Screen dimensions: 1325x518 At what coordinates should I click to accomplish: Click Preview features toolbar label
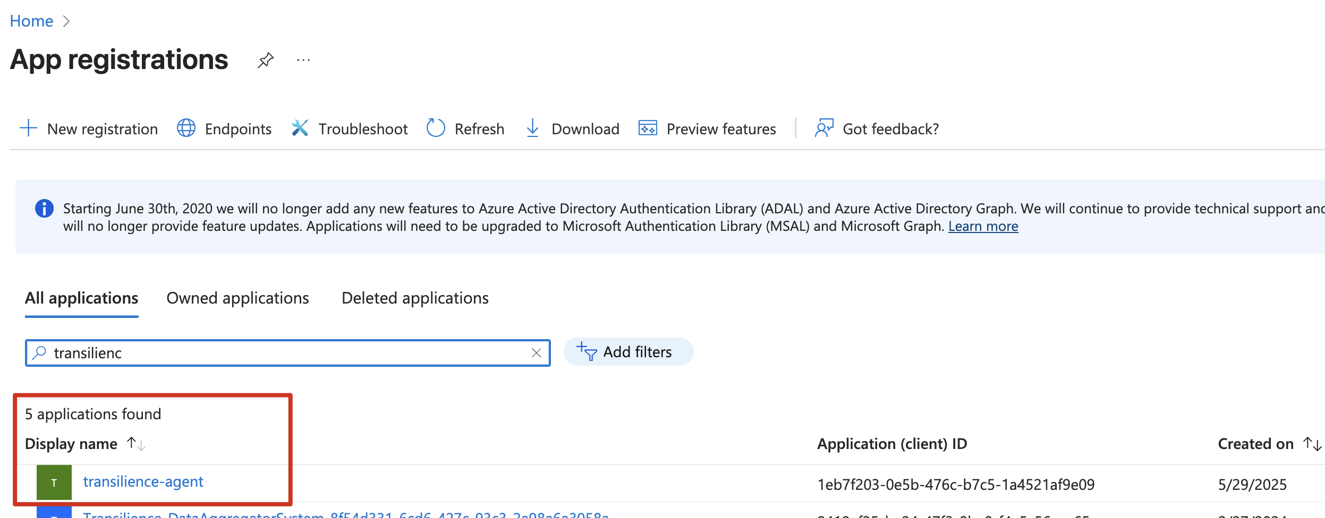point(721,129)
